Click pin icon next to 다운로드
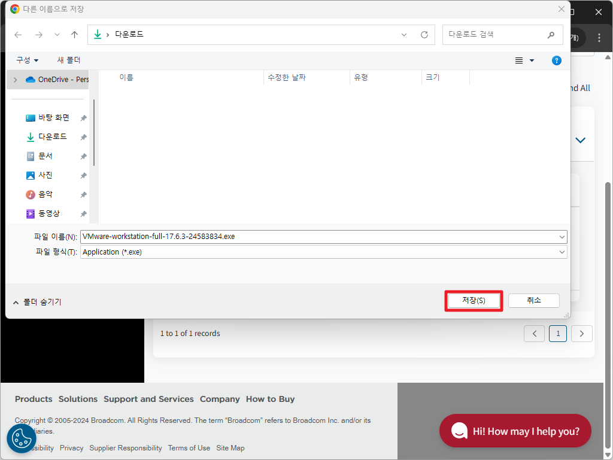Screen dimensions: 613x460 click(83, 137)
